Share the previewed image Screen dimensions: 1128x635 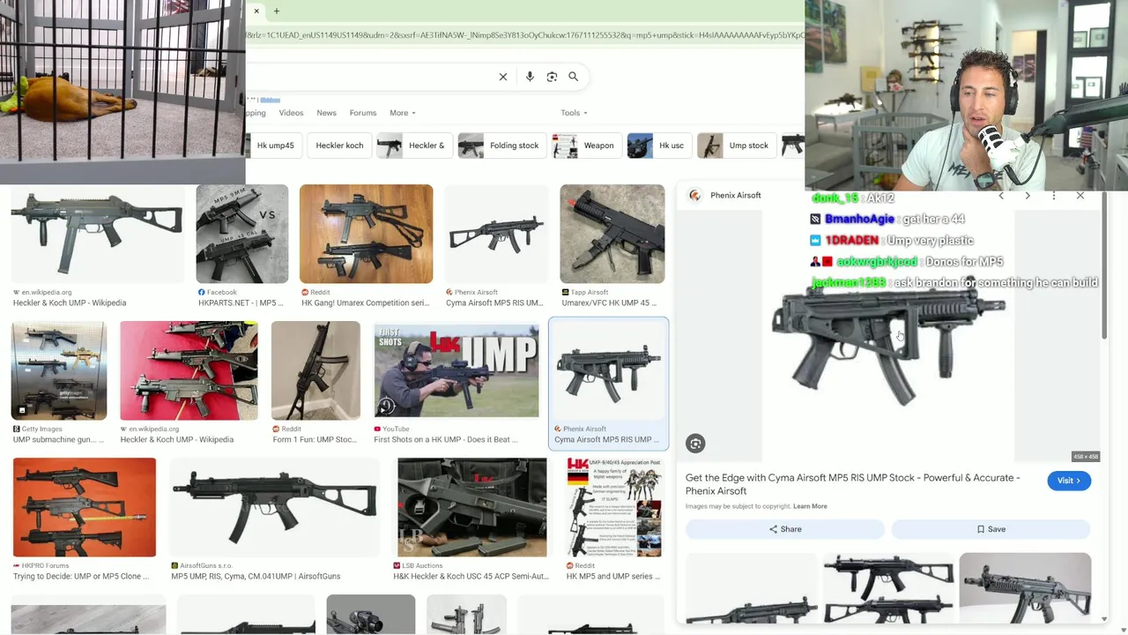pyautogui.click(x=785, y=529)
